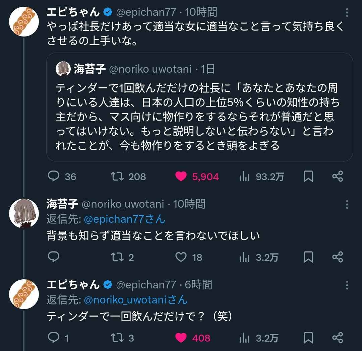The height and width of the screenshot is (351, 362).
Task: Unlike the tweet with 5,904 likes
Action: coord(181,177)
